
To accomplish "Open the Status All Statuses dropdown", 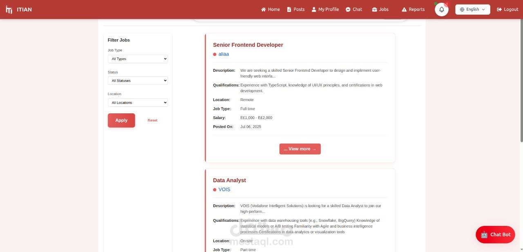I will click(x=138, y=81).
